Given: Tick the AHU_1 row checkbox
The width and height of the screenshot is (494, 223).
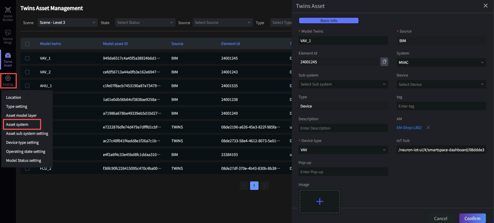Looking at the screenshot, I should pyautogui.click(x=27, y=86).
